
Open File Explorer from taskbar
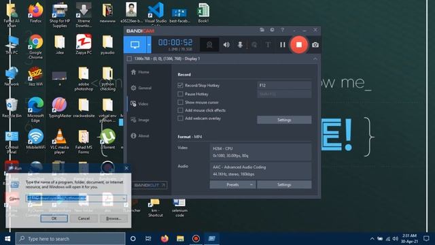tap(180, 239)
